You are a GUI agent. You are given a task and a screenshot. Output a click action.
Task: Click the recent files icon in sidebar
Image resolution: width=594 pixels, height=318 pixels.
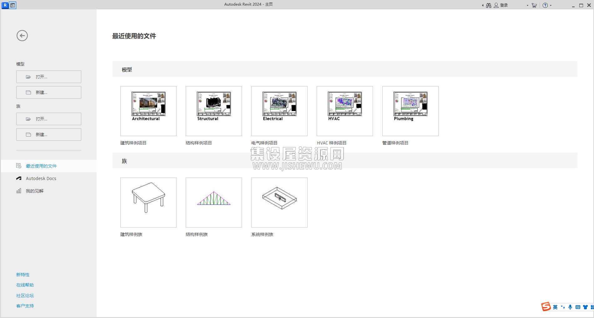(x=19, y=166)
